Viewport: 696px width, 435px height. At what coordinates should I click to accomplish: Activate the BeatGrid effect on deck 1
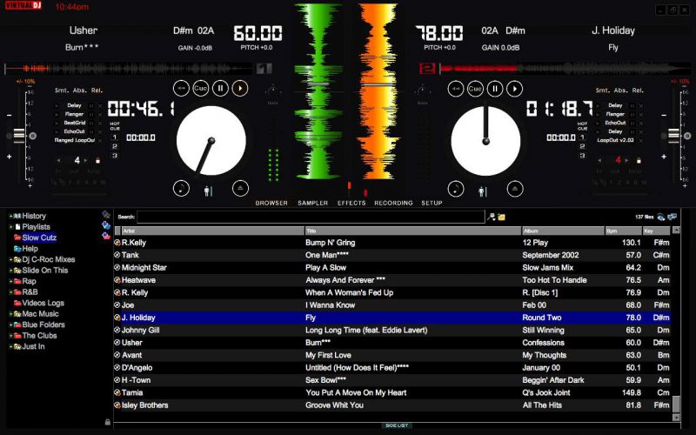[x=75, y=123]
